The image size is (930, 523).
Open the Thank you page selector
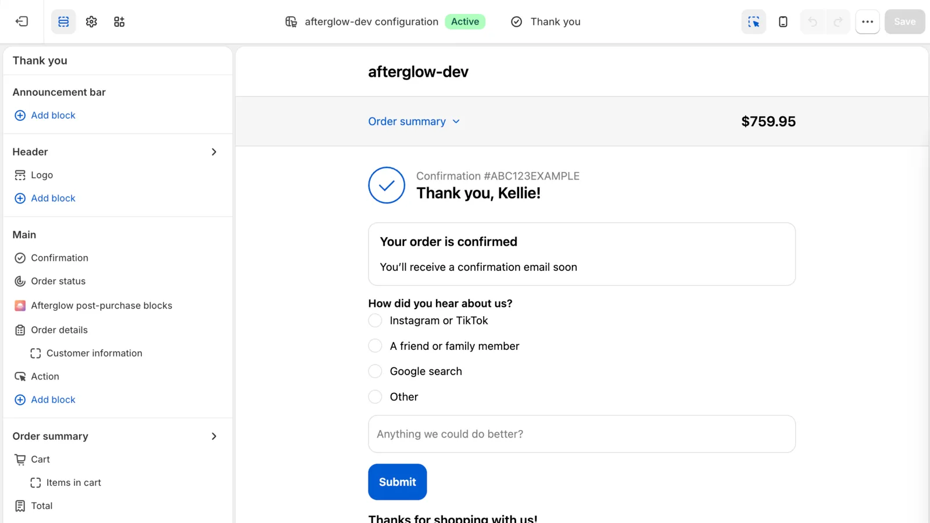(545, 22)
